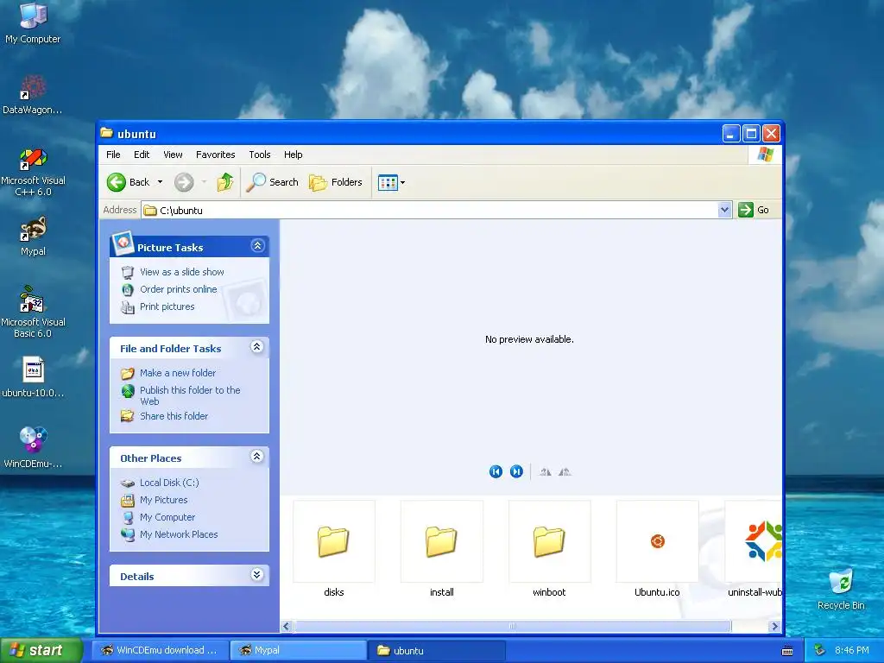Go to My Computer in Other Places
The height and width of the screenshot is (663, 884).
point(167,517)
